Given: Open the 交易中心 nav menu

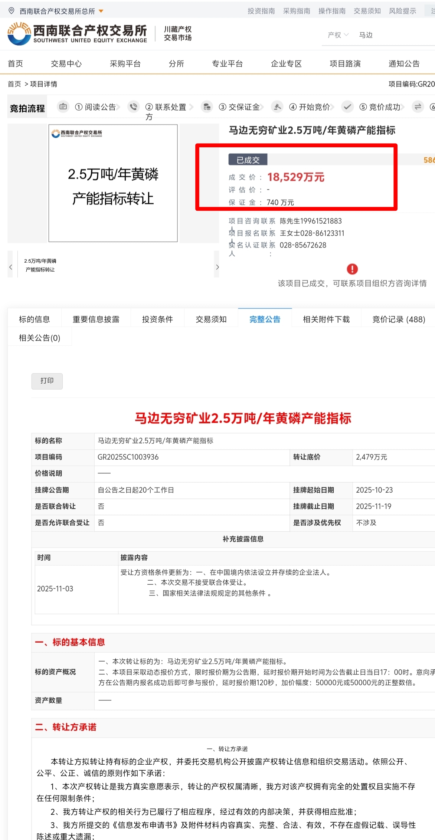Looking at the screenshot, I should coord(66,63).
